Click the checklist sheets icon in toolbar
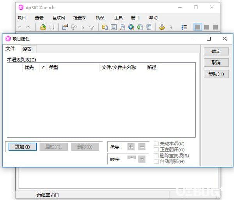Image resolution: width=234 pixels, height=200 pixels. coord(149,27)
